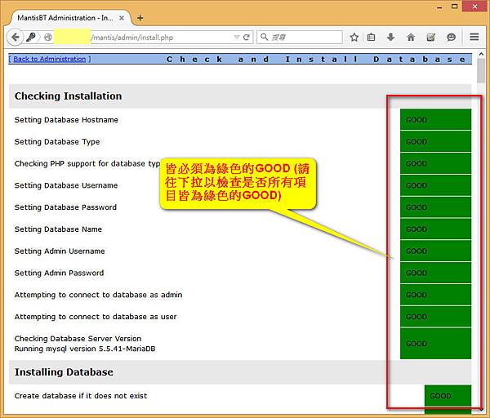This screenshot has height=418, width=490.
Task: Click Setting Database Password row text
Action: pyautogui.click(x=65, y=207)
